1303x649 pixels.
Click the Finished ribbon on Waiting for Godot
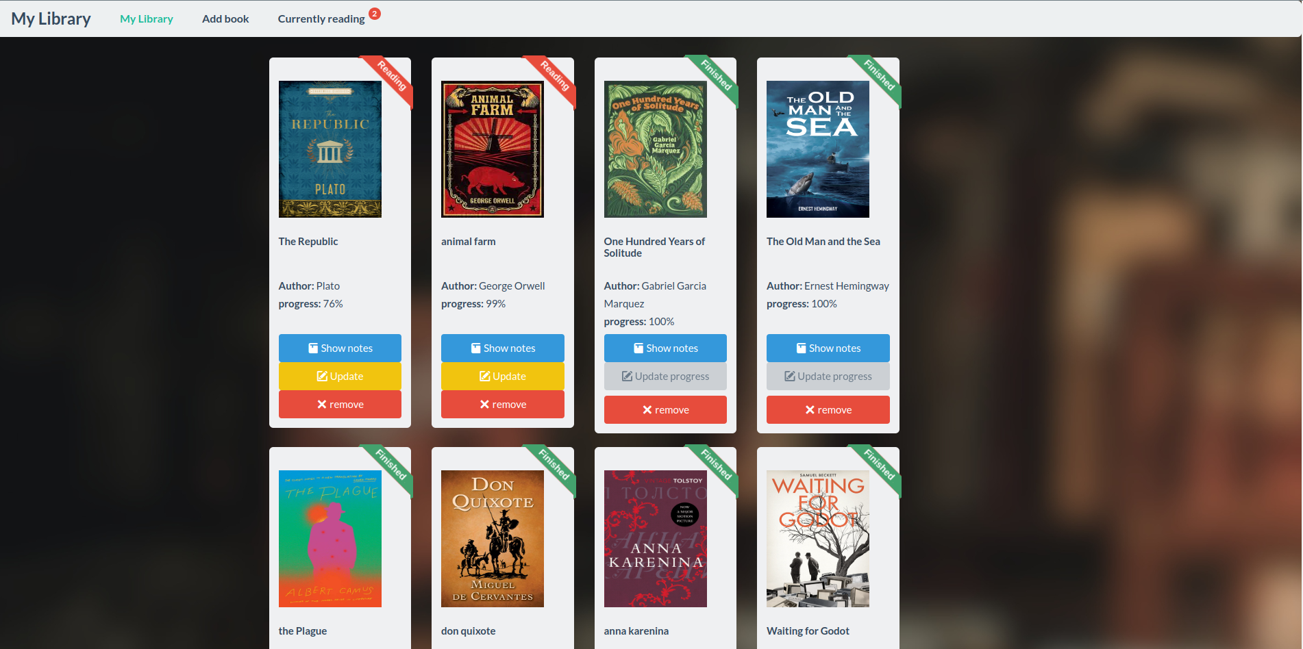[x=880, y=465]
